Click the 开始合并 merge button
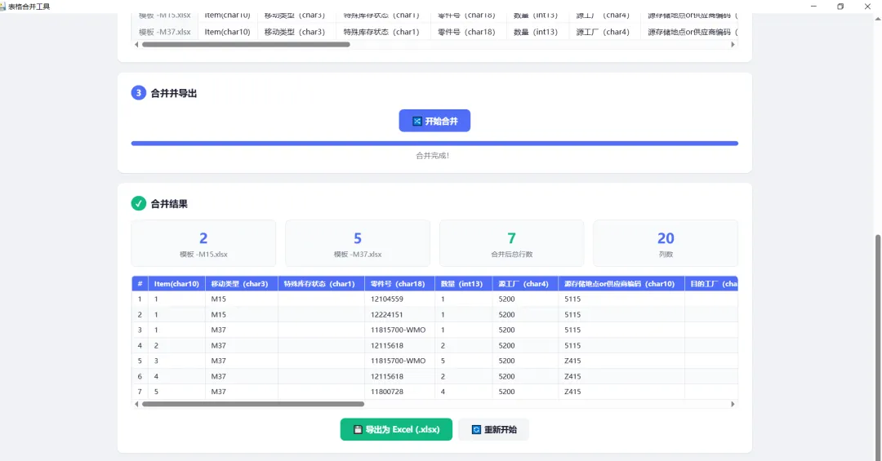 pyautogui.click(x=434, y=121)
